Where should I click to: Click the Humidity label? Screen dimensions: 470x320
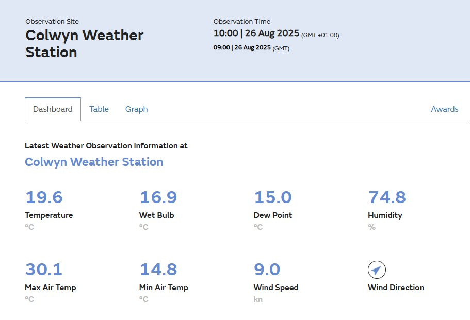coord(385,215)
